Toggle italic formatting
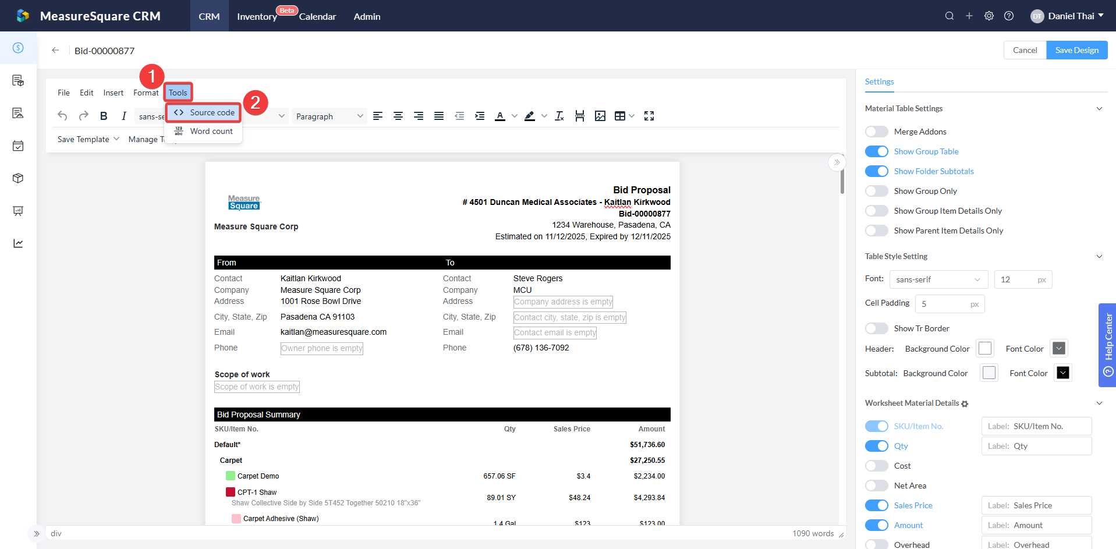Screen dimensions: 1116x549 tap(124, 116)
